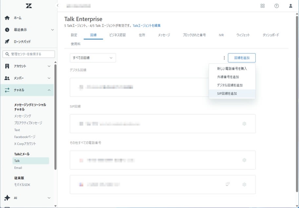The height and width of the screenshot is (208, 299).
Task: Focus the 管理センターを検索する search field
Action: (29, 54)
